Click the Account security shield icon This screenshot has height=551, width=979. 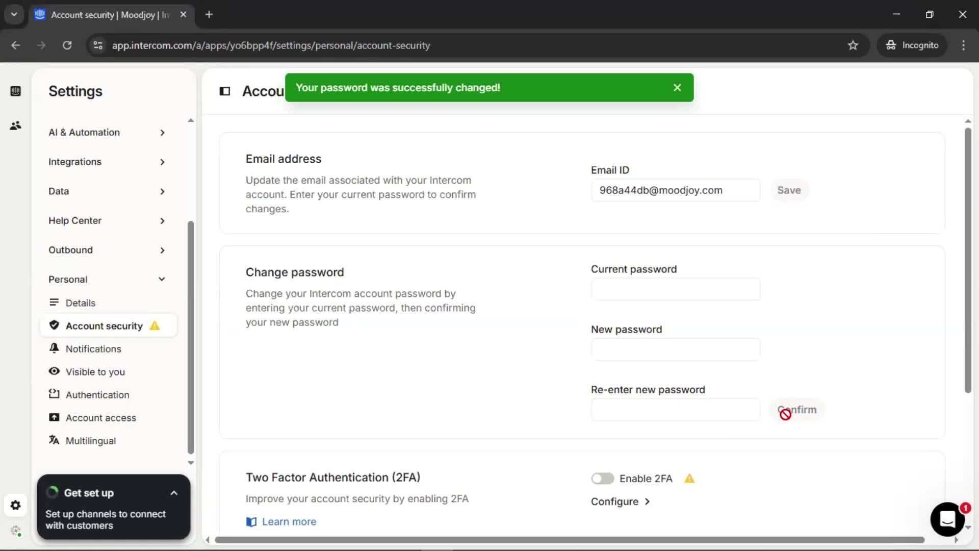[54, 325]
